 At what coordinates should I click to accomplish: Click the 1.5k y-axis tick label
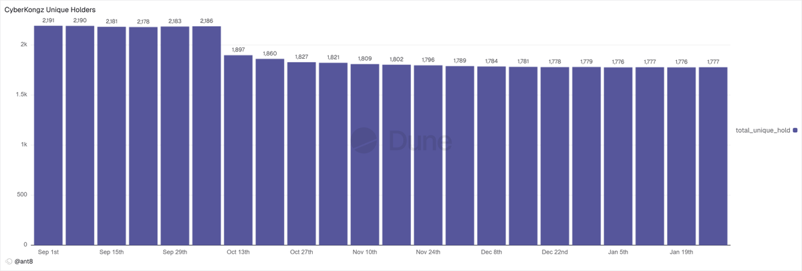click(x=21, y=95)
